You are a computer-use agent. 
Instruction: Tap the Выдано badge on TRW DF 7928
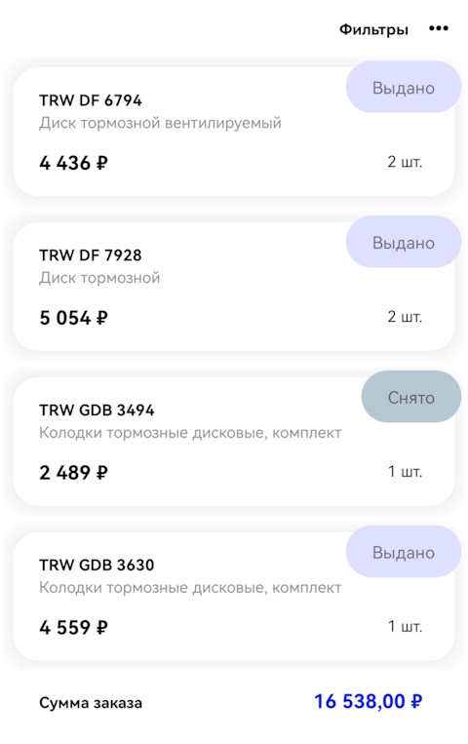pos(404,243)
